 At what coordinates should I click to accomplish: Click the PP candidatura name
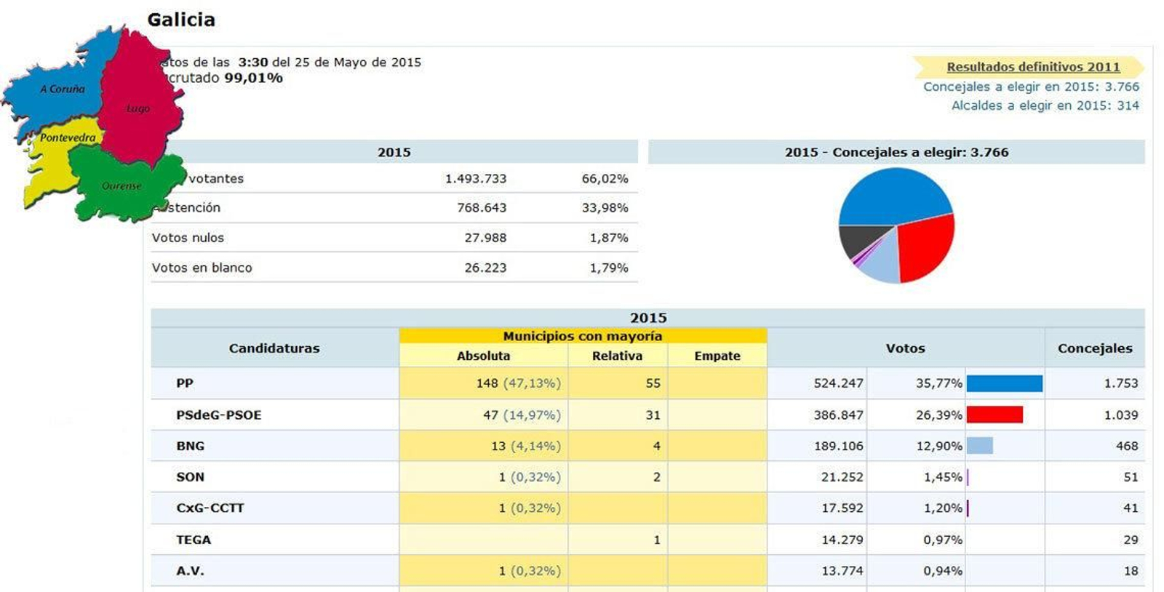pyautogui.click(x=185, y=383)
